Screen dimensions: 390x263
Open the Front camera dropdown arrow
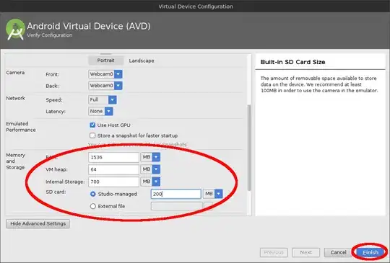coord(118,74)
